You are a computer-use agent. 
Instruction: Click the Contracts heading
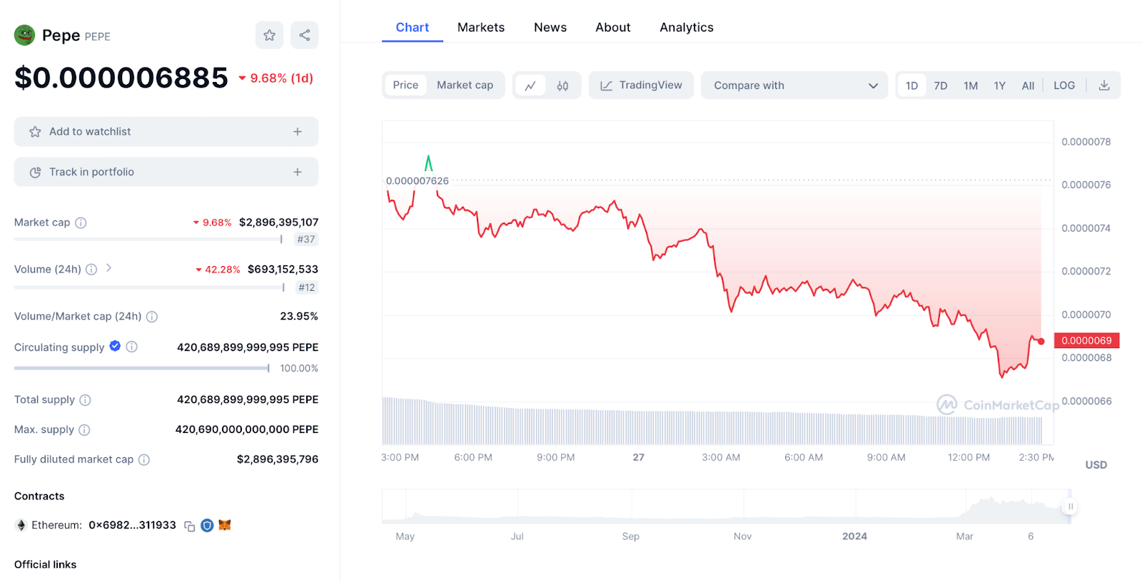pyautogui.click(x=39, y=496)
